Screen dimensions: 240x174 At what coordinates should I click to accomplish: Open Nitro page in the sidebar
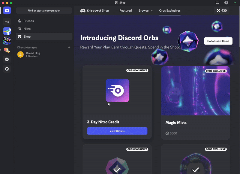[x=27, y=29]
